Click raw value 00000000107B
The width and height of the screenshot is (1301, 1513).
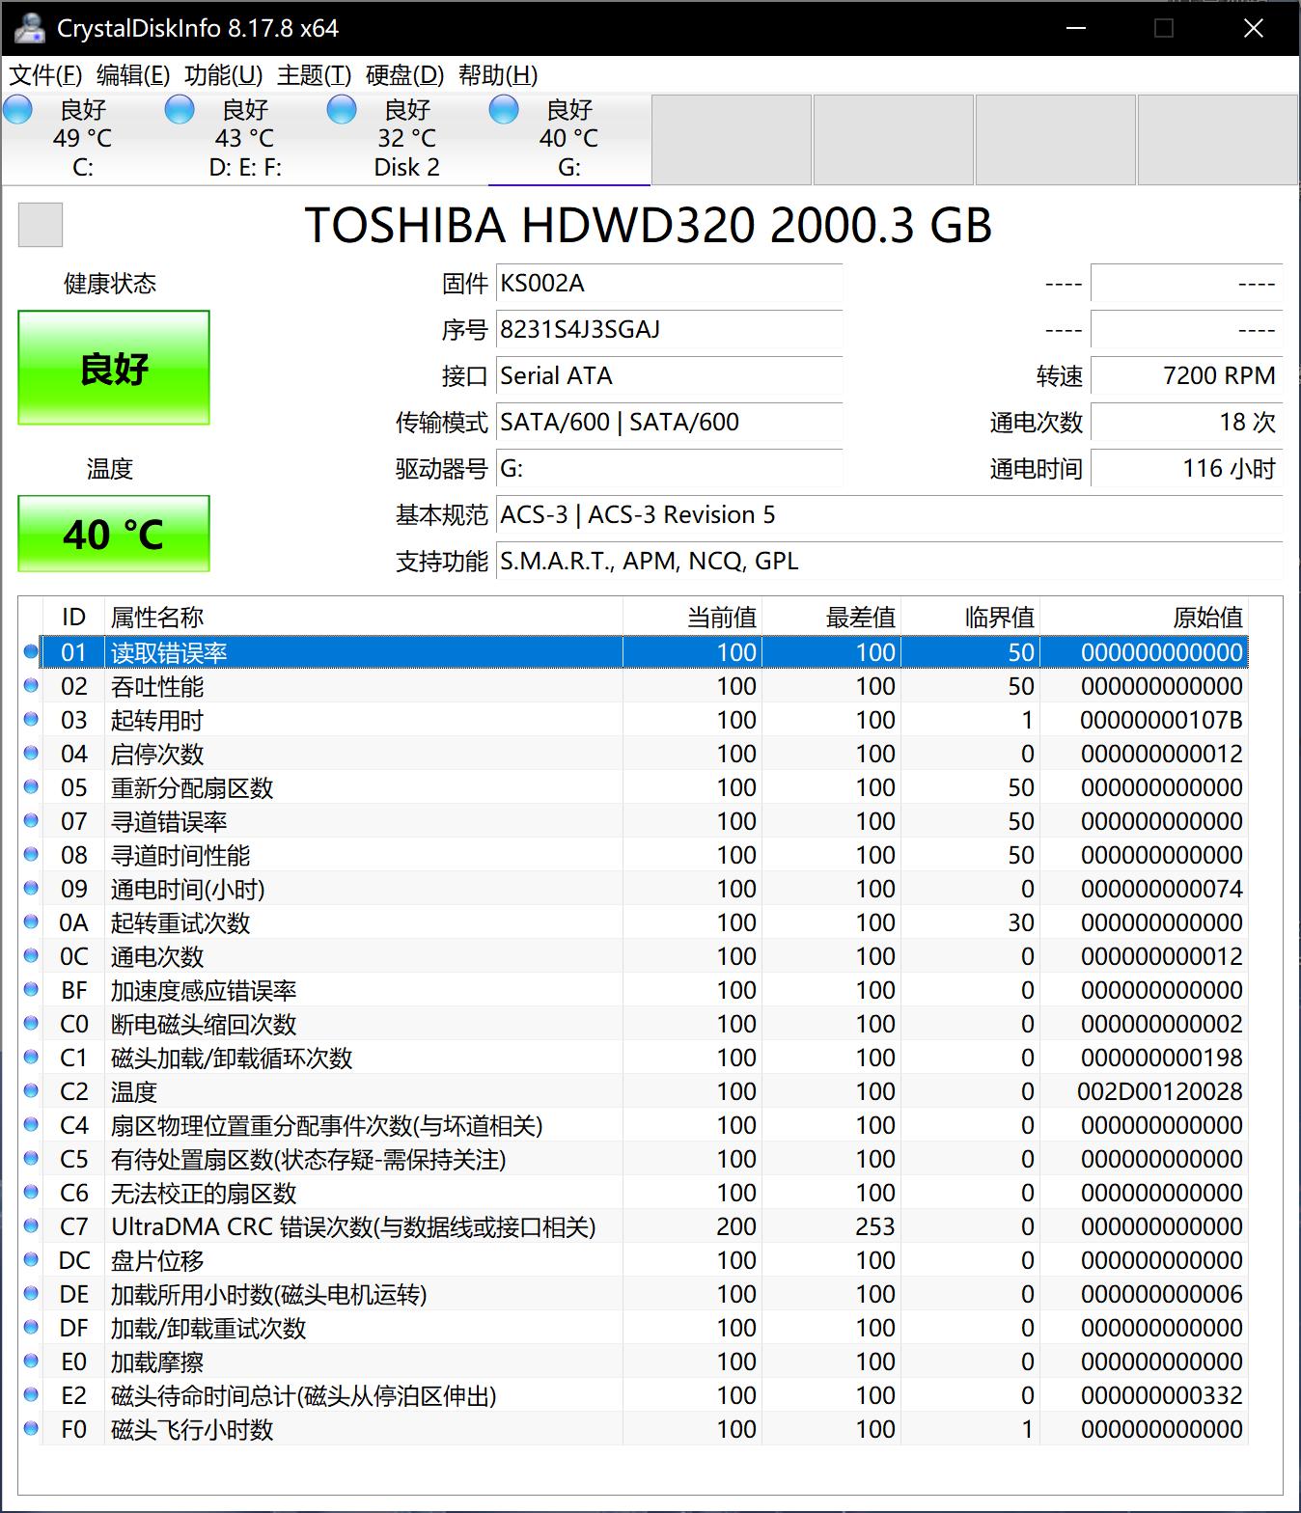tap(1161, 720)
